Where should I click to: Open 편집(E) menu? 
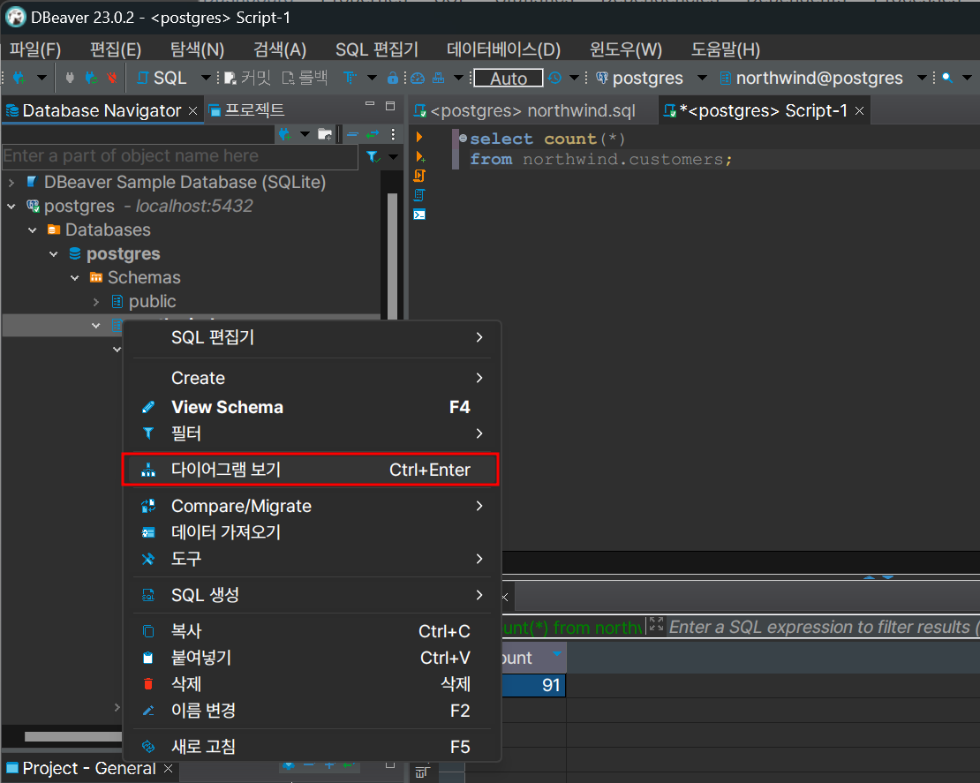coord(116,49)
